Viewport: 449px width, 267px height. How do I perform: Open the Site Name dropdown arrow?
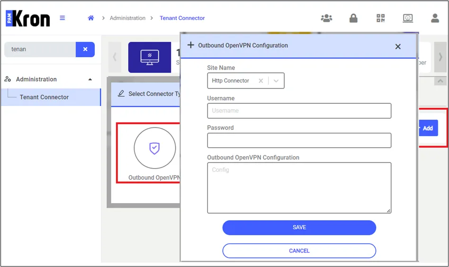click(x=276, y=80)
